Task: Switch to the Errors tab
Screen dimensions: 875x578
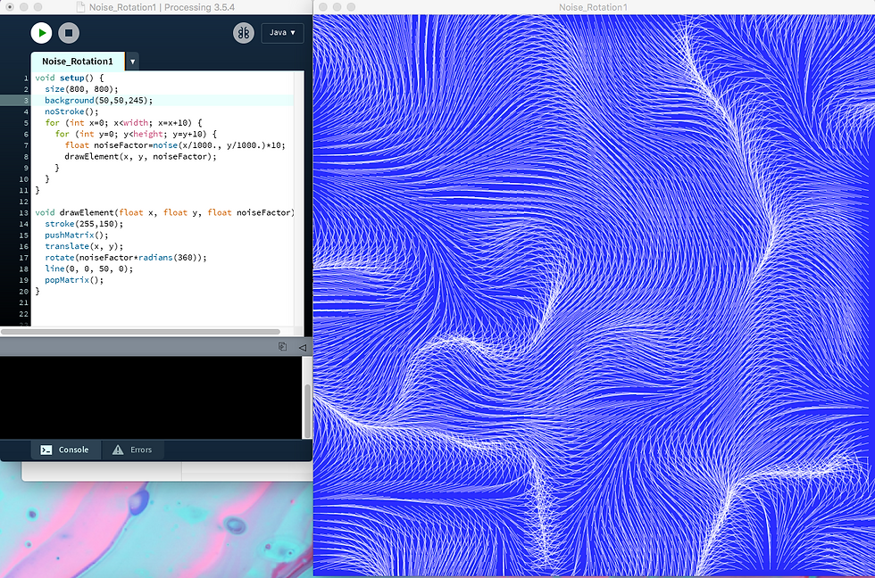Action: click(x=133, y=450)
